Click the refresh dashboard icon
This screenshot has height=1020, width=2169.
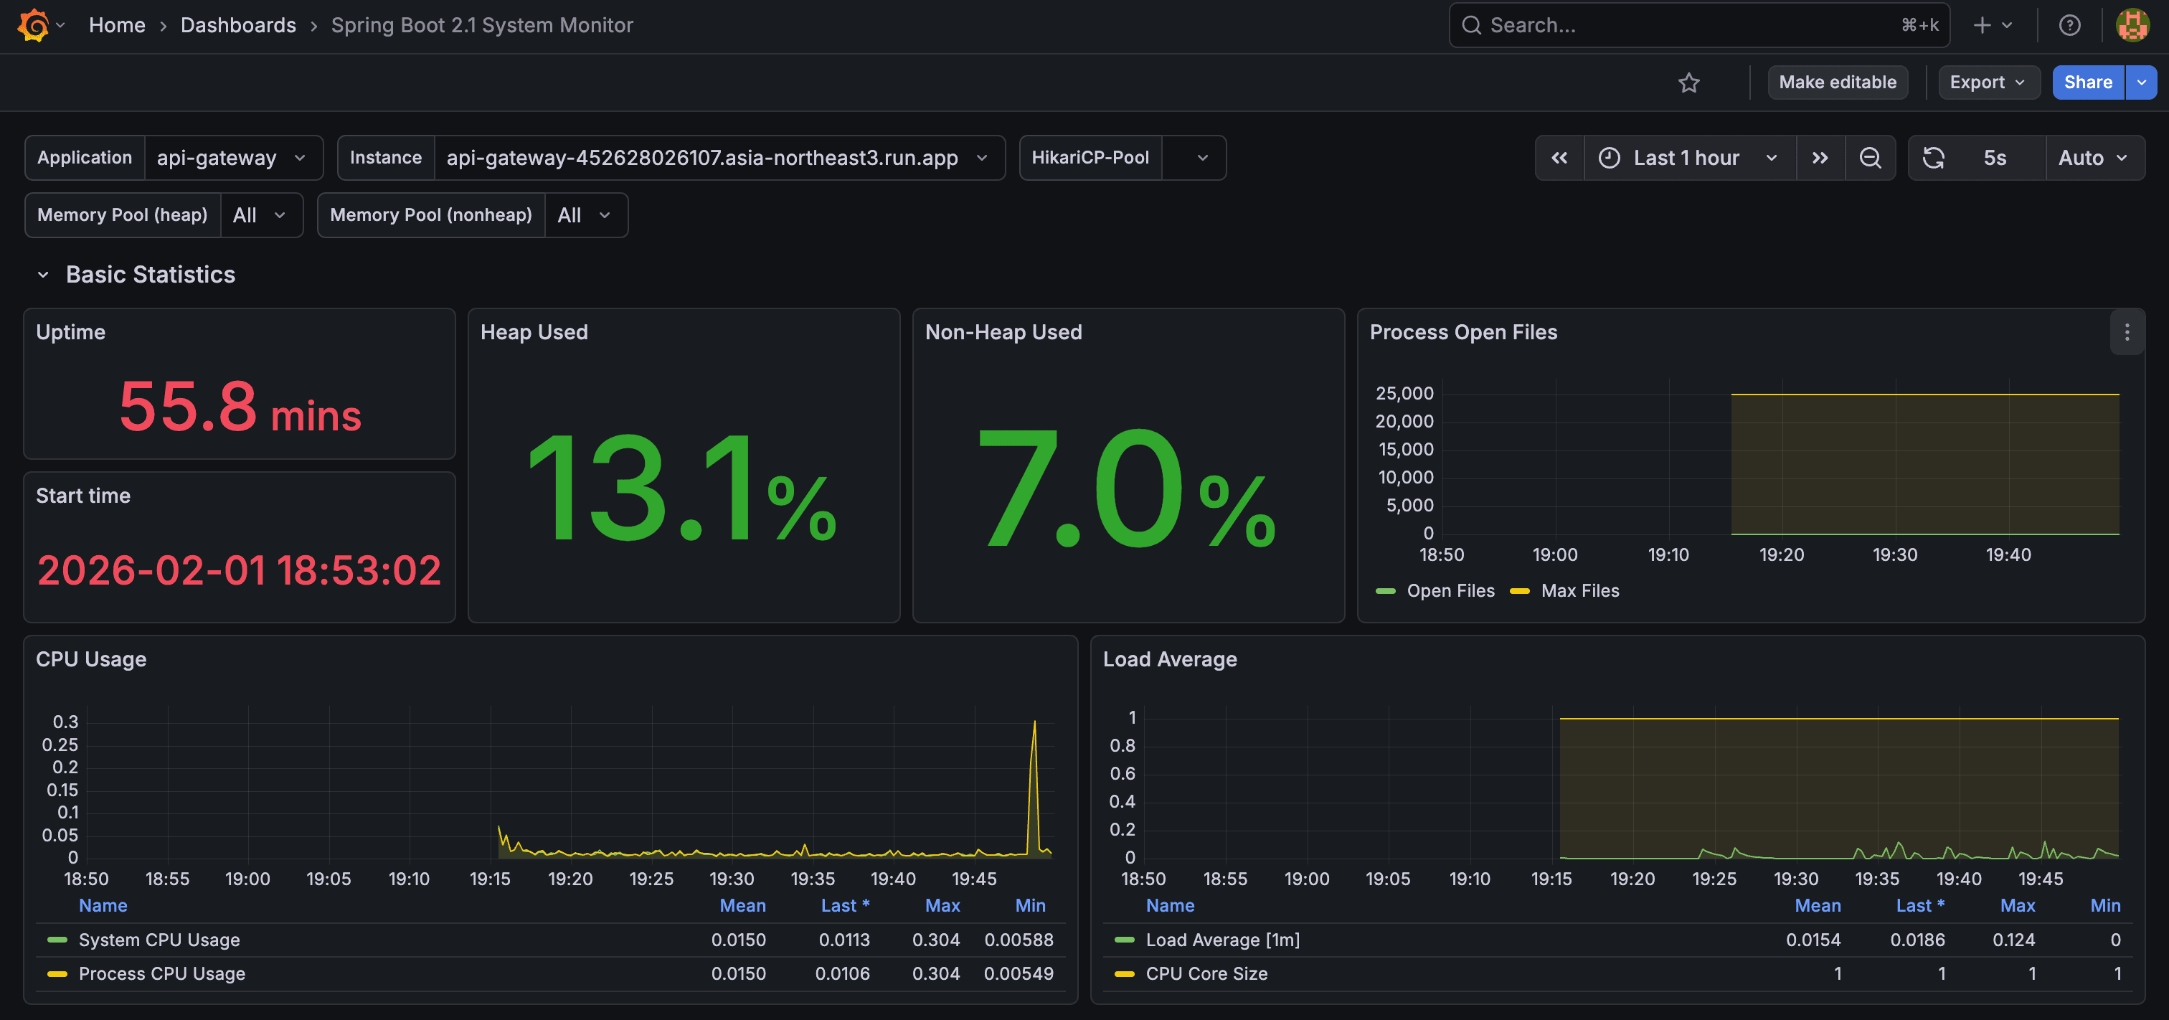[1933, 158]
